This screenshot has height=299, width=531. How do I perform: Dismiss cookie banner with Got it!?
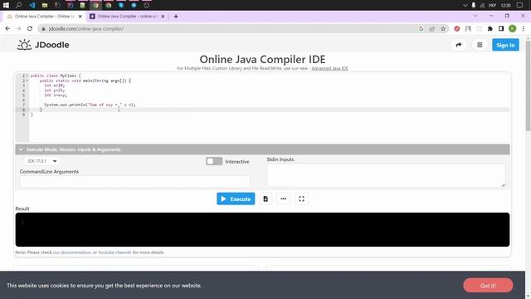click(488, 286)
